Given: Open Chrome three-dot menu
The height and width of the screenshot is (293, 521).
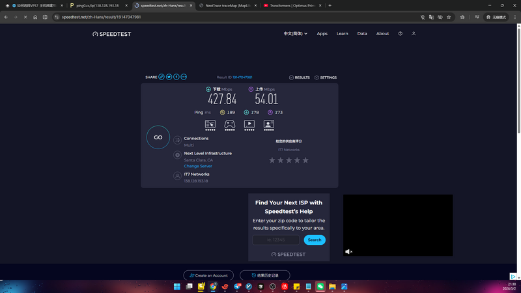Looking at the screenshot, I should click(515, 17).
